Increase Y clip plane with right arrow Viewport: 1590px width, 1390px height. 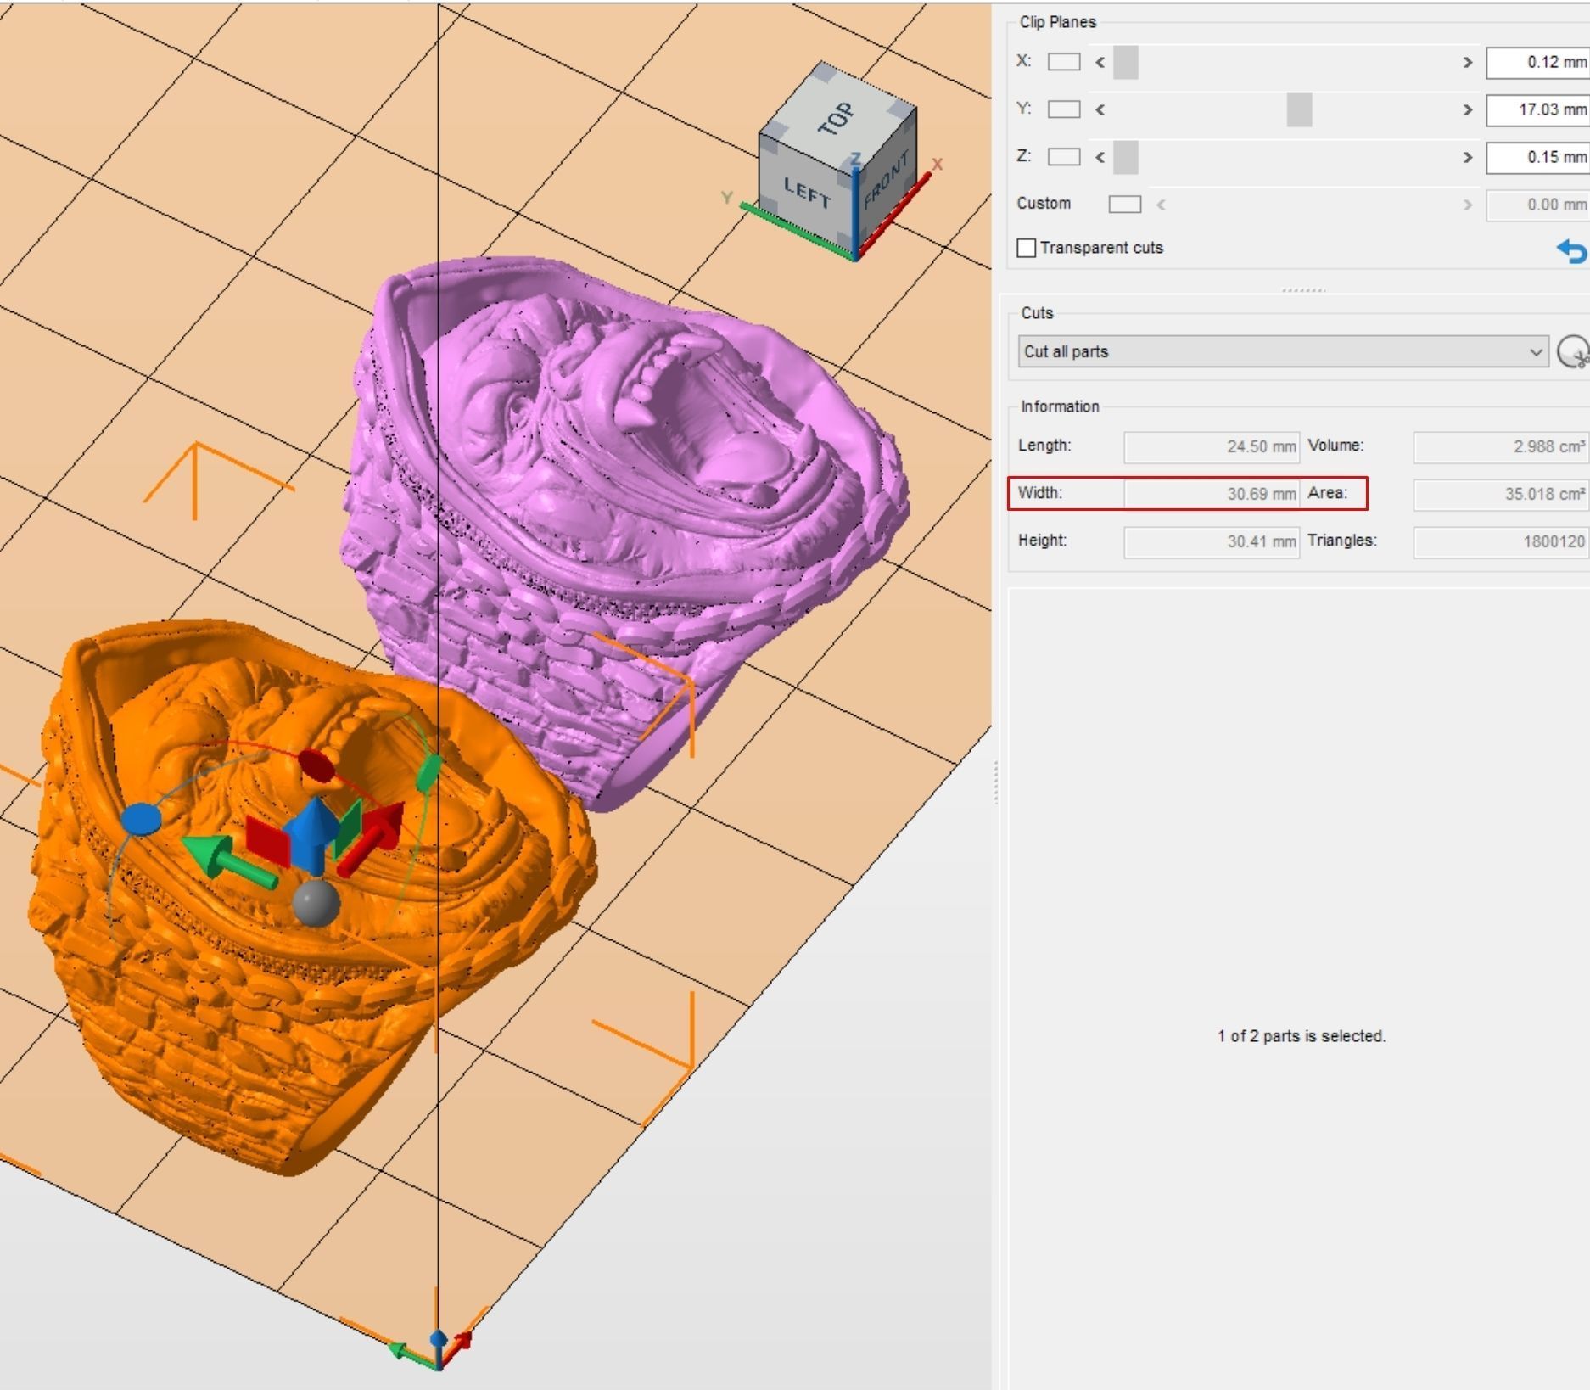pyautogui.click(x=1468, y=109)
